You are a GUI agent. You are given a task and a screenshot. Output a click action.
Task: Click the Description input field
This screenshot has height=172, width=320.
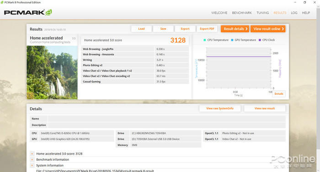click(x=166, y=125)
